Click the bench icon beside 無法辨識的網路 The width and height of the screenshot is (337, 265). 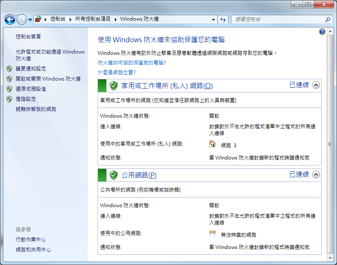coord(212,234)
